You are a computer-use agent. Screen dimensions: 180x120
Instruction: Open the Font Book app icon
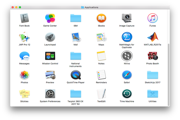[x=24, y=18]
